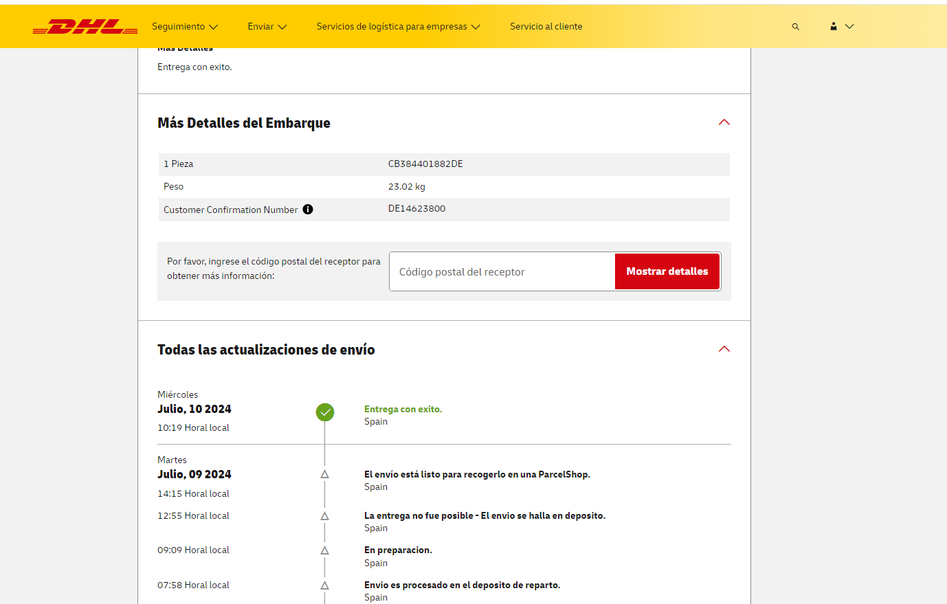
Task: Collapse Todas las actualizaciones de envío section
Action: point(724,349)
